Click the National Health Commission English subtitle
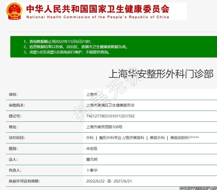 pos(98,17)
